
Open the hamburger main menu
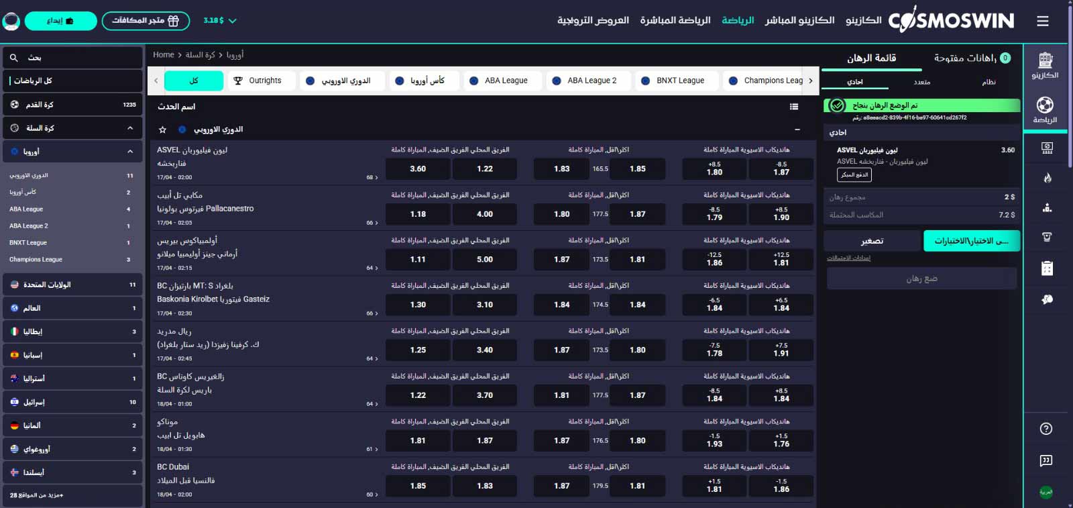point(1042,21)
